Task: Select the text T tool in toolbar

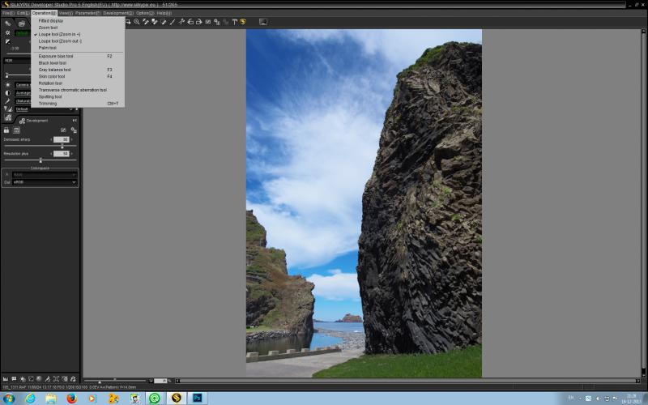Action: [234, 22]
